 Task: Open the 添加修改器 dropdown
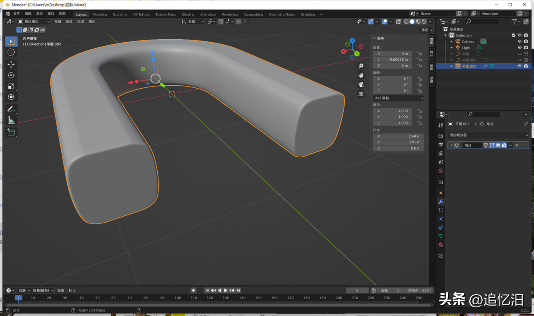pyautogui.click(x=488, y=135)
